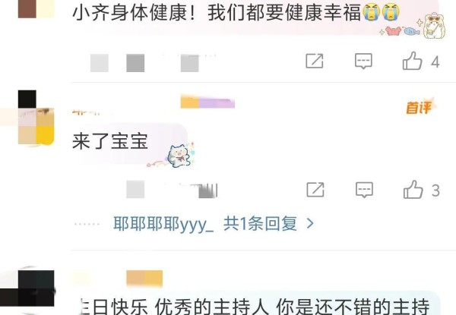
Task: Share the 来了宝宝 comment
Action: [x=315, y=190]
